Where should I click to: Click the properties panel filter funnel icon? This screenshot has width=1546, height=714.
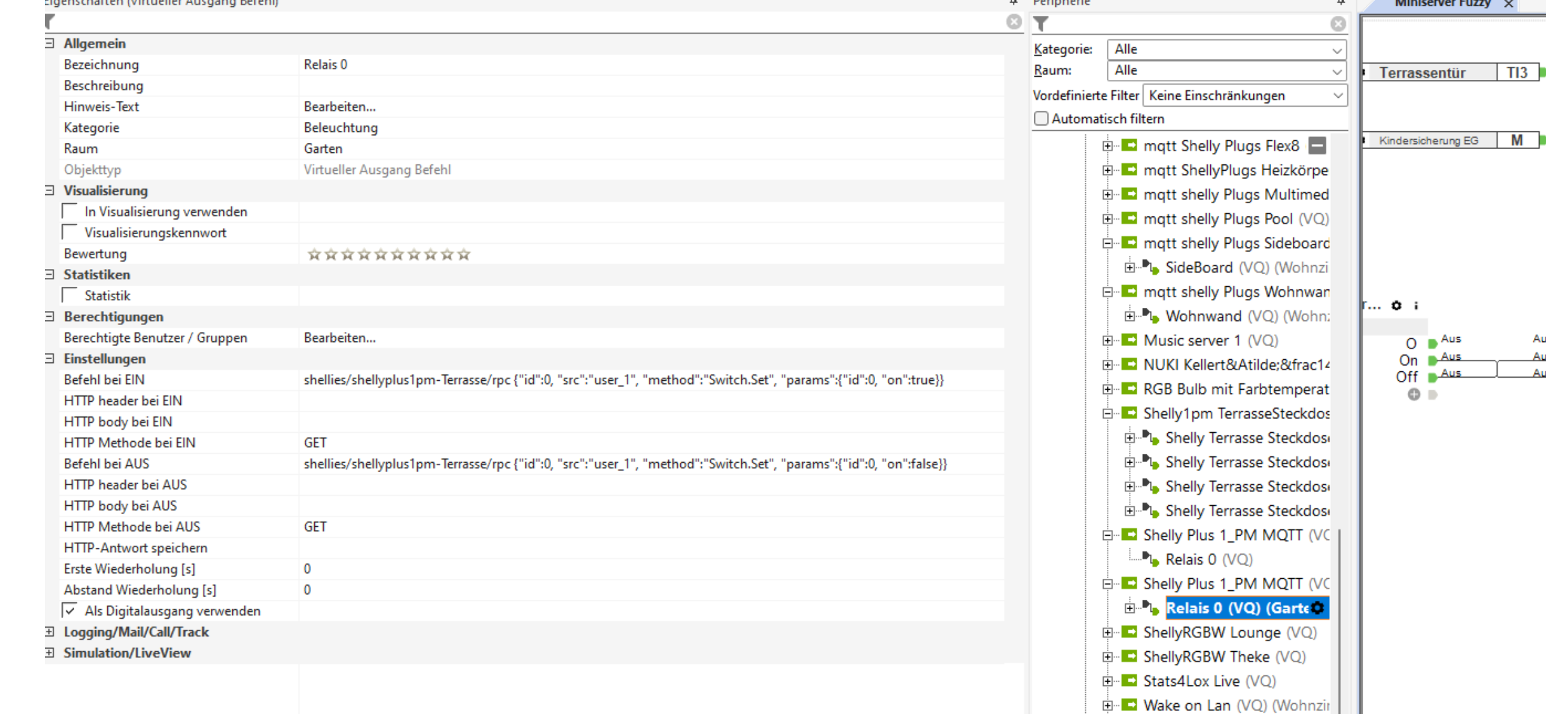pos(50,22)
